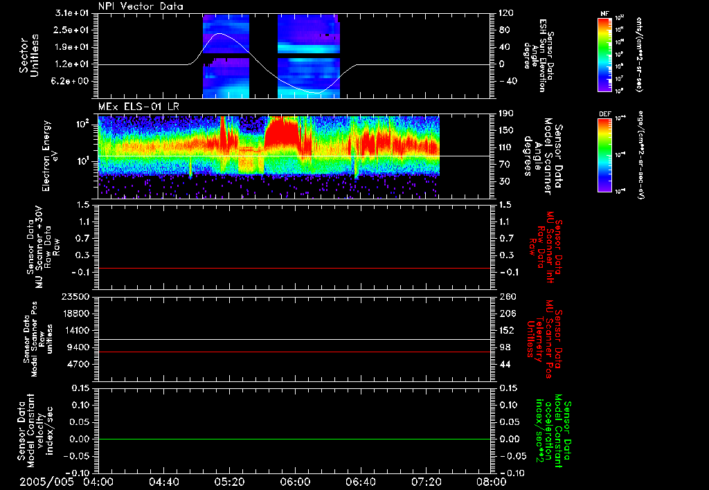The height and width of the screenshot is (490, 709).
Task: Click the green Model Constant acceleration axis label
Action: click(x=553, y=433)
